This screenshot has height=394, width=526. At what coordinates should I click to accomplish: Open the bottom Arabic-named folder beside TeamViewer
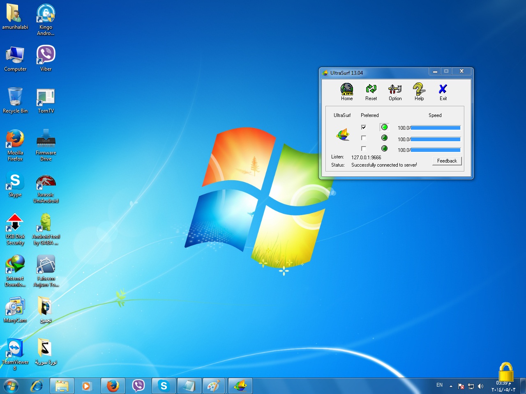pos(46,352)
